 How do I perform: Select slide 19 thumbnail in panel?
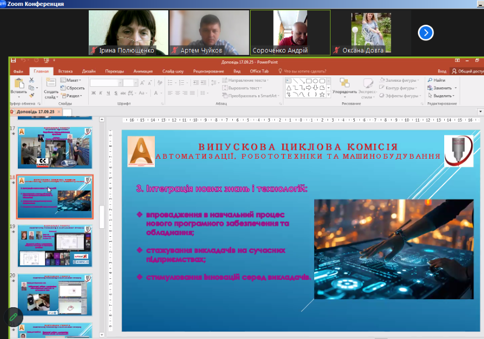[55, 245]
